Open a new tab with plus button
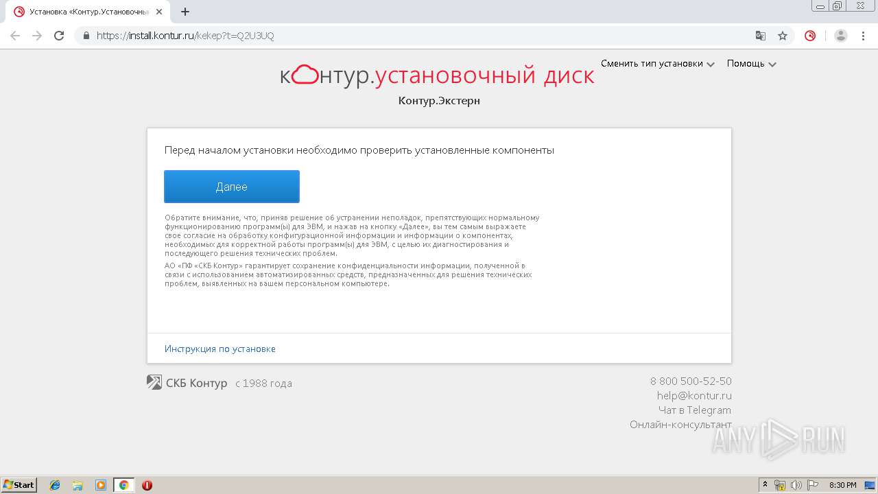The height and width of the screenshot is (494, 878). click(x=185, y=12)
